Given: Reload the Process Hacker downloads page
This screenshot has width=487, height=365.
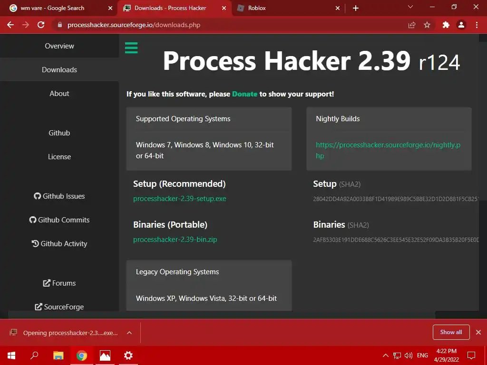Looking at the screenshot, I should click(41, 25).
